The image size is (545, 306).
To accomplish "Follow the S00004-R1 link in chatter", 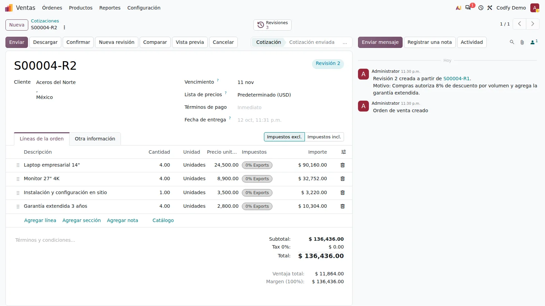I will pos(456,79).
